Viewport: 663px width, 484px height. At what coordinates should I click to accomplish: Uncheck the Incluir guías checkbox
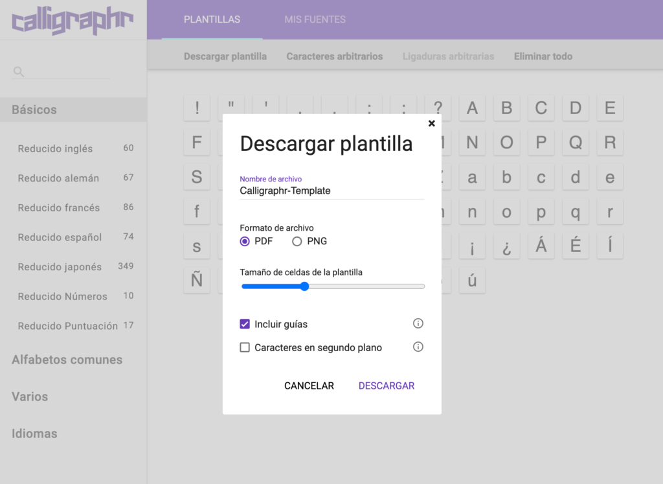coord(245,324)
